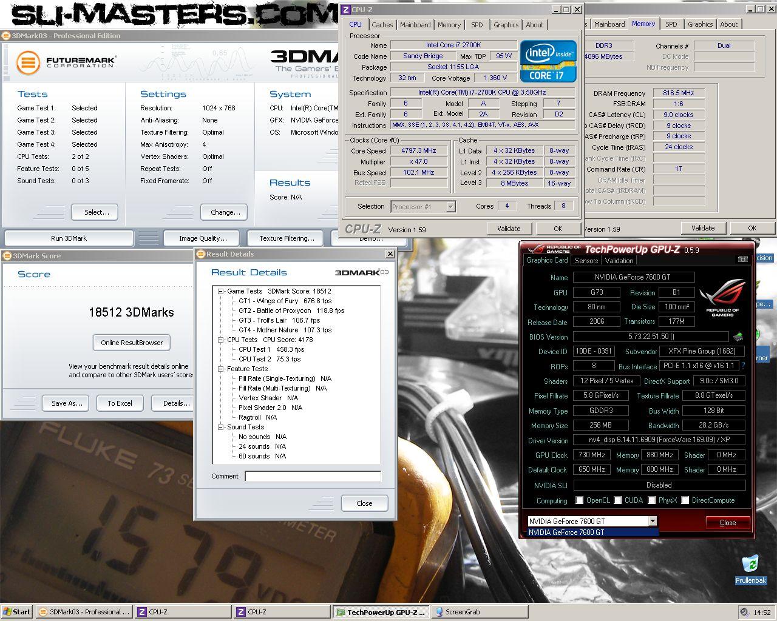Open the Prullenbak recycle bin desktop icon
Image resolution: width=777 pixels, height=621 pixels.
(751, 569)
